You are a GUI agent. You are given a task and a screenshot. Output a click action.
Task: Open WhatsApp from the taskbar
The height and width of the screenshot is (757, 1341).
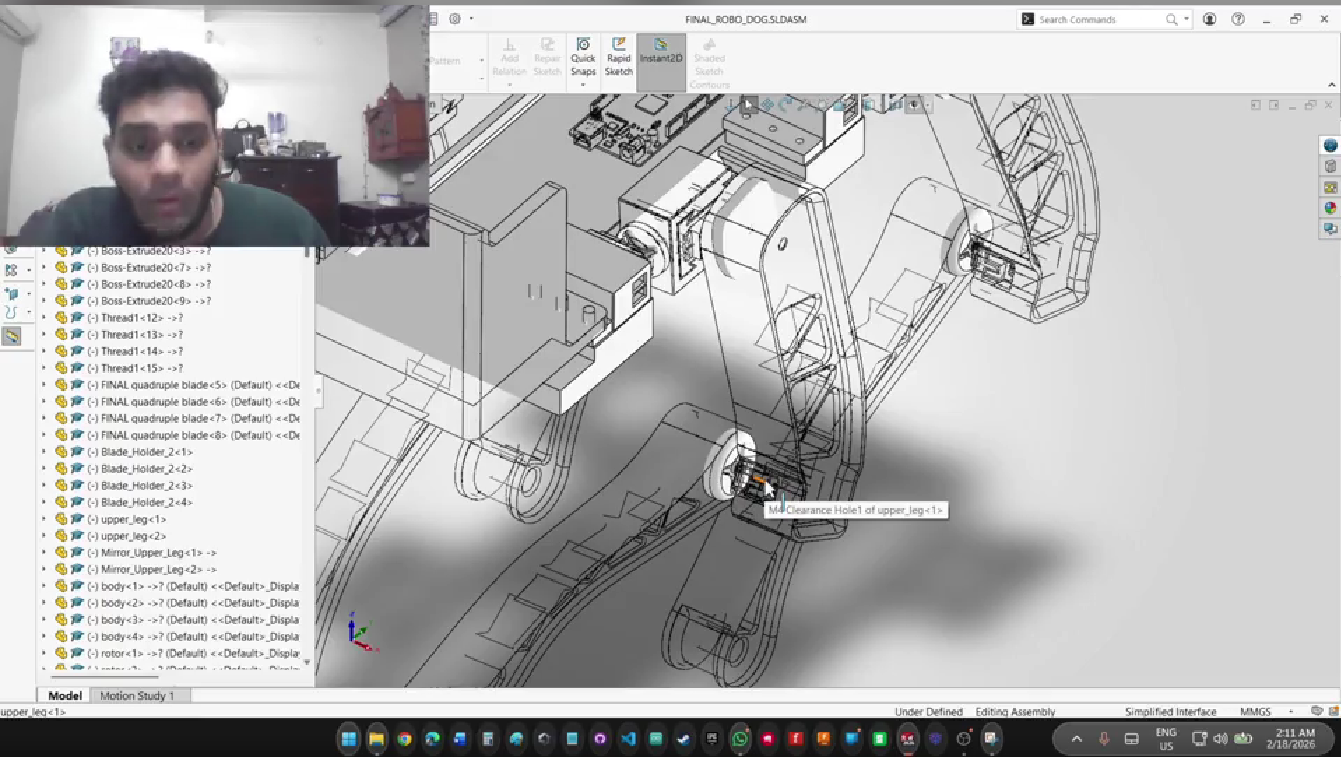coord(740,739)
